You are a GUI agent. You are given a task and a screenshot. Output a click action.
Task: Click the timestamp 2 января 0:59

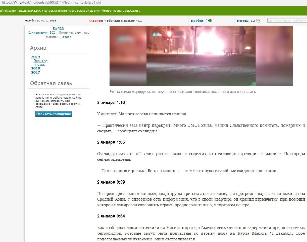pos(111,182)
